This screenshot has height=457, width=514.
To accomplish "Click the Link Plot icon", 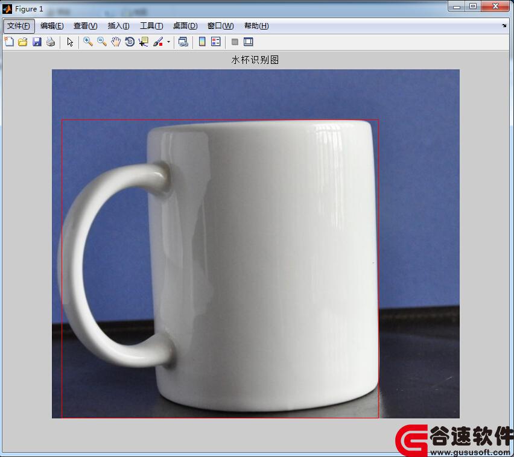I will click(183, 42).
